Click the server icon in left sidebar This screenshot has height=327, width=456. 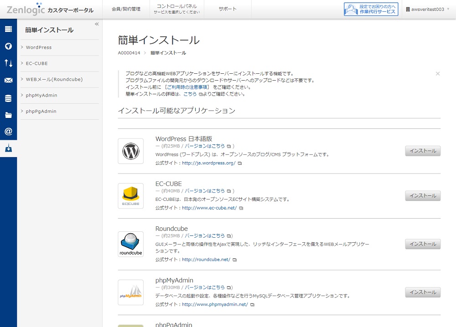tap(8, 29)
